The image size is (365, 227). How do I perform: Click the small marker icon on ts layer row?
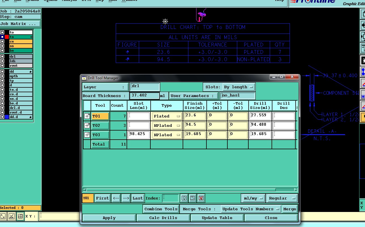pos(31,37)
